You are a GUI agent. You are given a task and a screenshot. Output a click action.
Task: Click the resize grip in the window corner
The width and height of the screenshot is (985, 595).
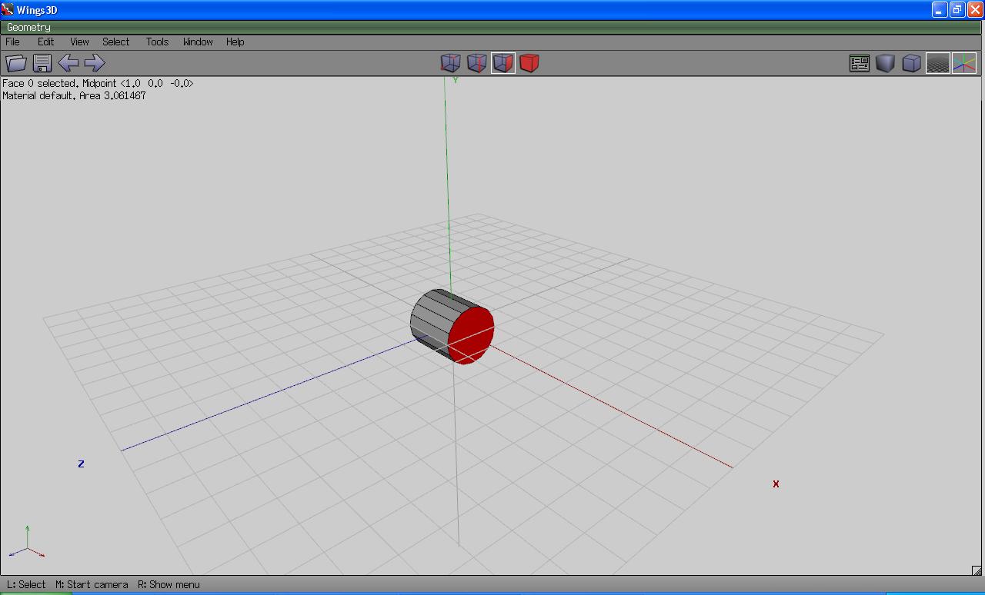[x=977, y=570]
